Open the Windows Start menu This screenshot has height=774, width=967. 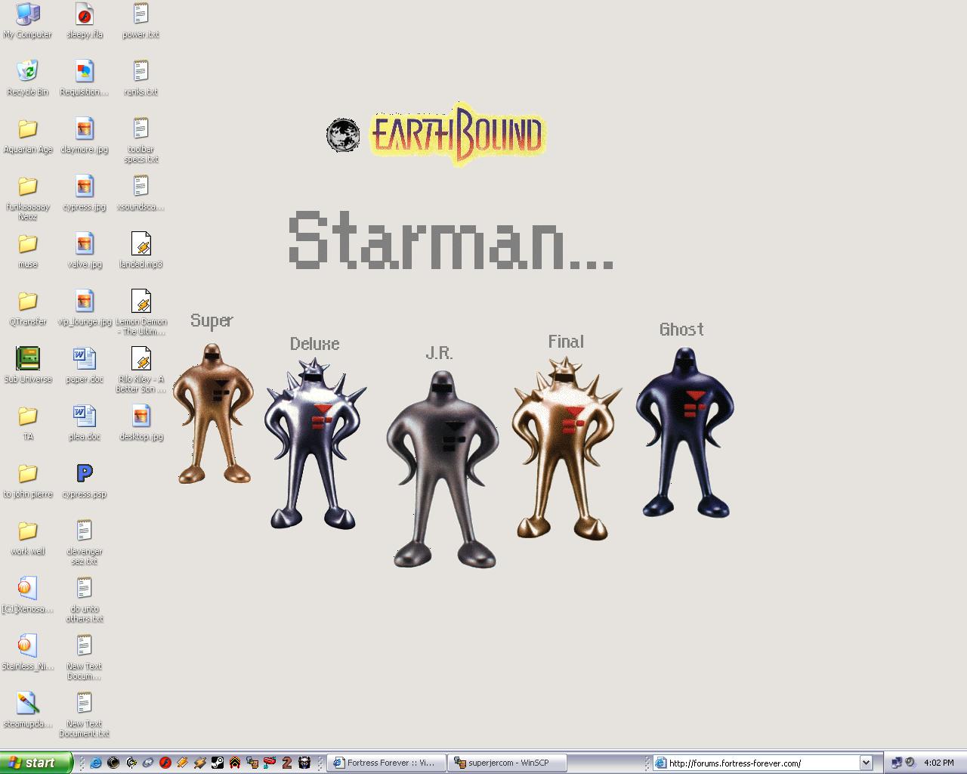click(x=36, y=763)
